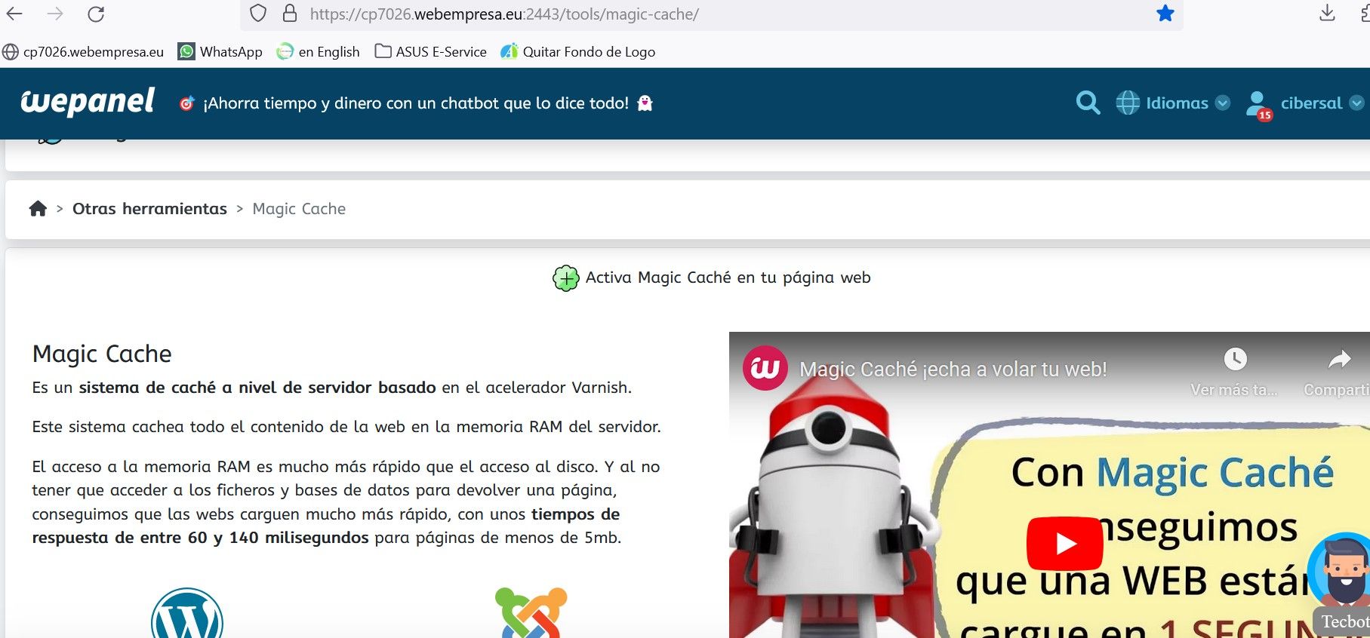The width and height of the screenshot is (1370, 638).
Task: Open the WhatsApp bookmark
Action: point(220,52)
